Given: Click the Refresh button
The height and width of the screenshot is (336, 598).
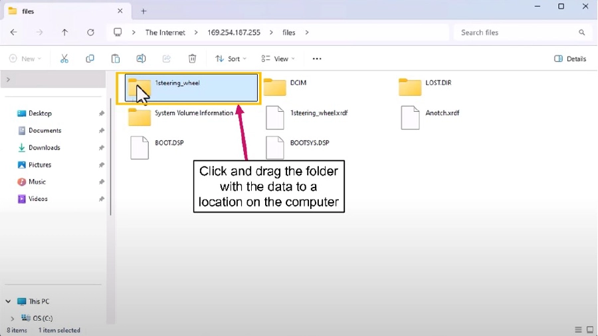Looking at the screenshot, I should 90,32.
